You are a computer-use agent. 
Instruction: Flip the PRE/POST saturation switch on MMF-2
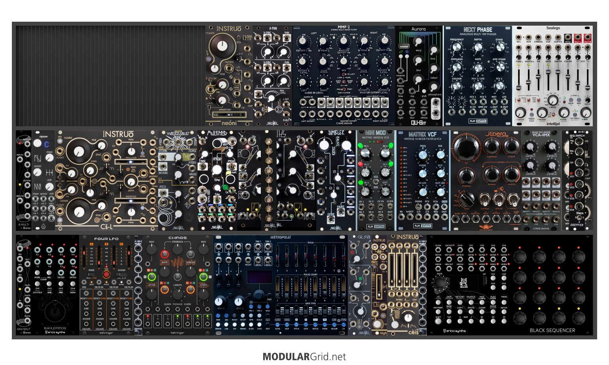343,89
